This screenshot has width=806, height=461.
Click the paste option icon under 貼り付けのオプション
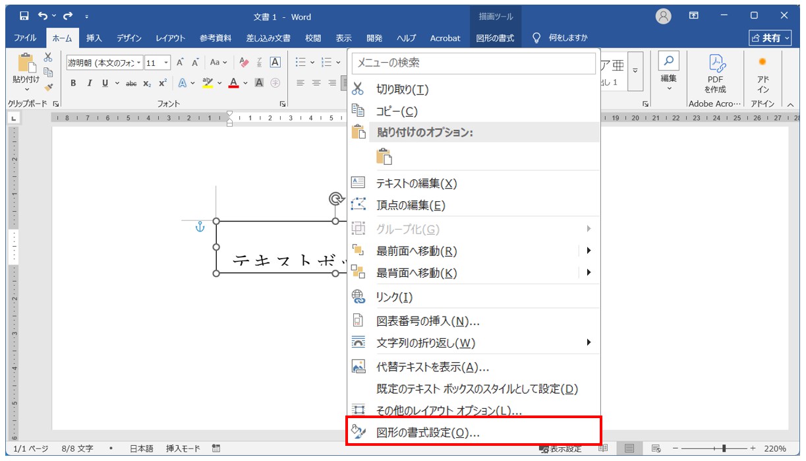pyautogui.click(x=384, y=156)
